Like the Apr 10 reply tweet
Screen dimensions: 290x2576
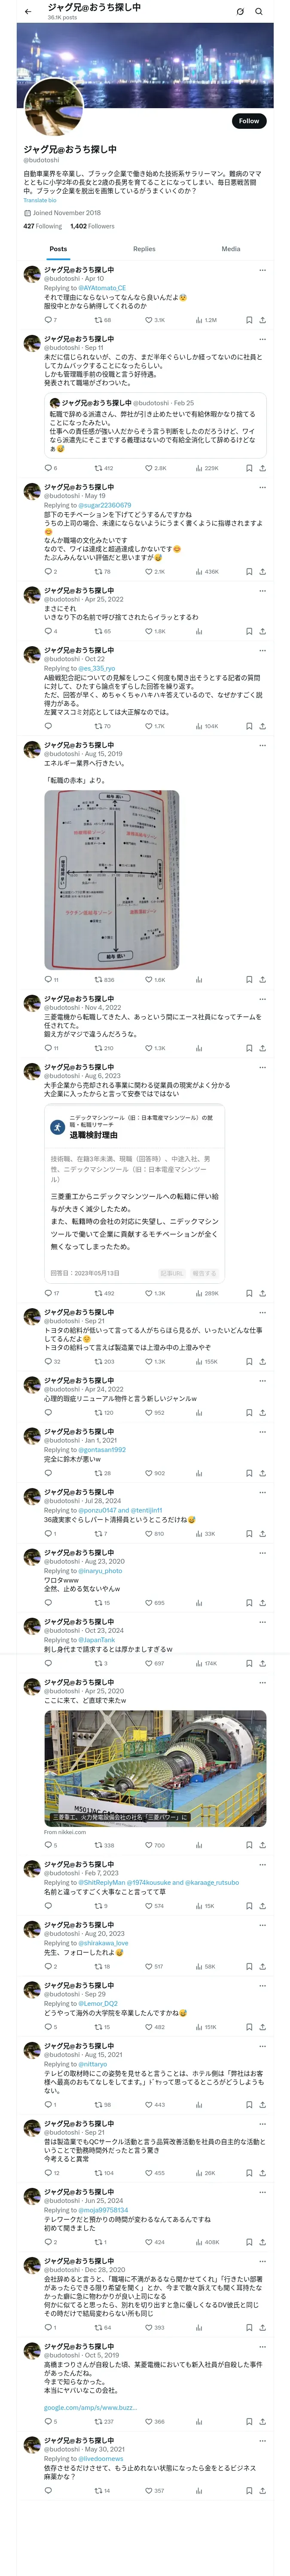(x=150, y=320)
